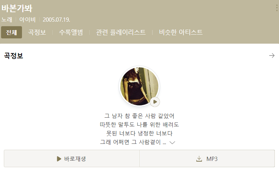
Task: Click the MP3 download icon
Action: point(199,159)
